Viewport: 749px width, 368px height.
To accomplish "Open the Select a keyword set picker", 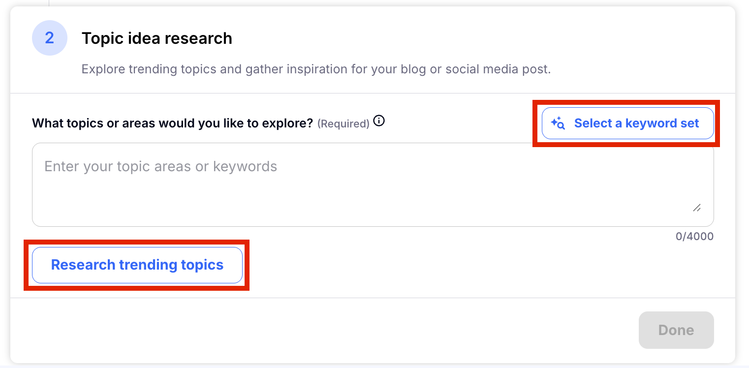I will tap(627, 123).
